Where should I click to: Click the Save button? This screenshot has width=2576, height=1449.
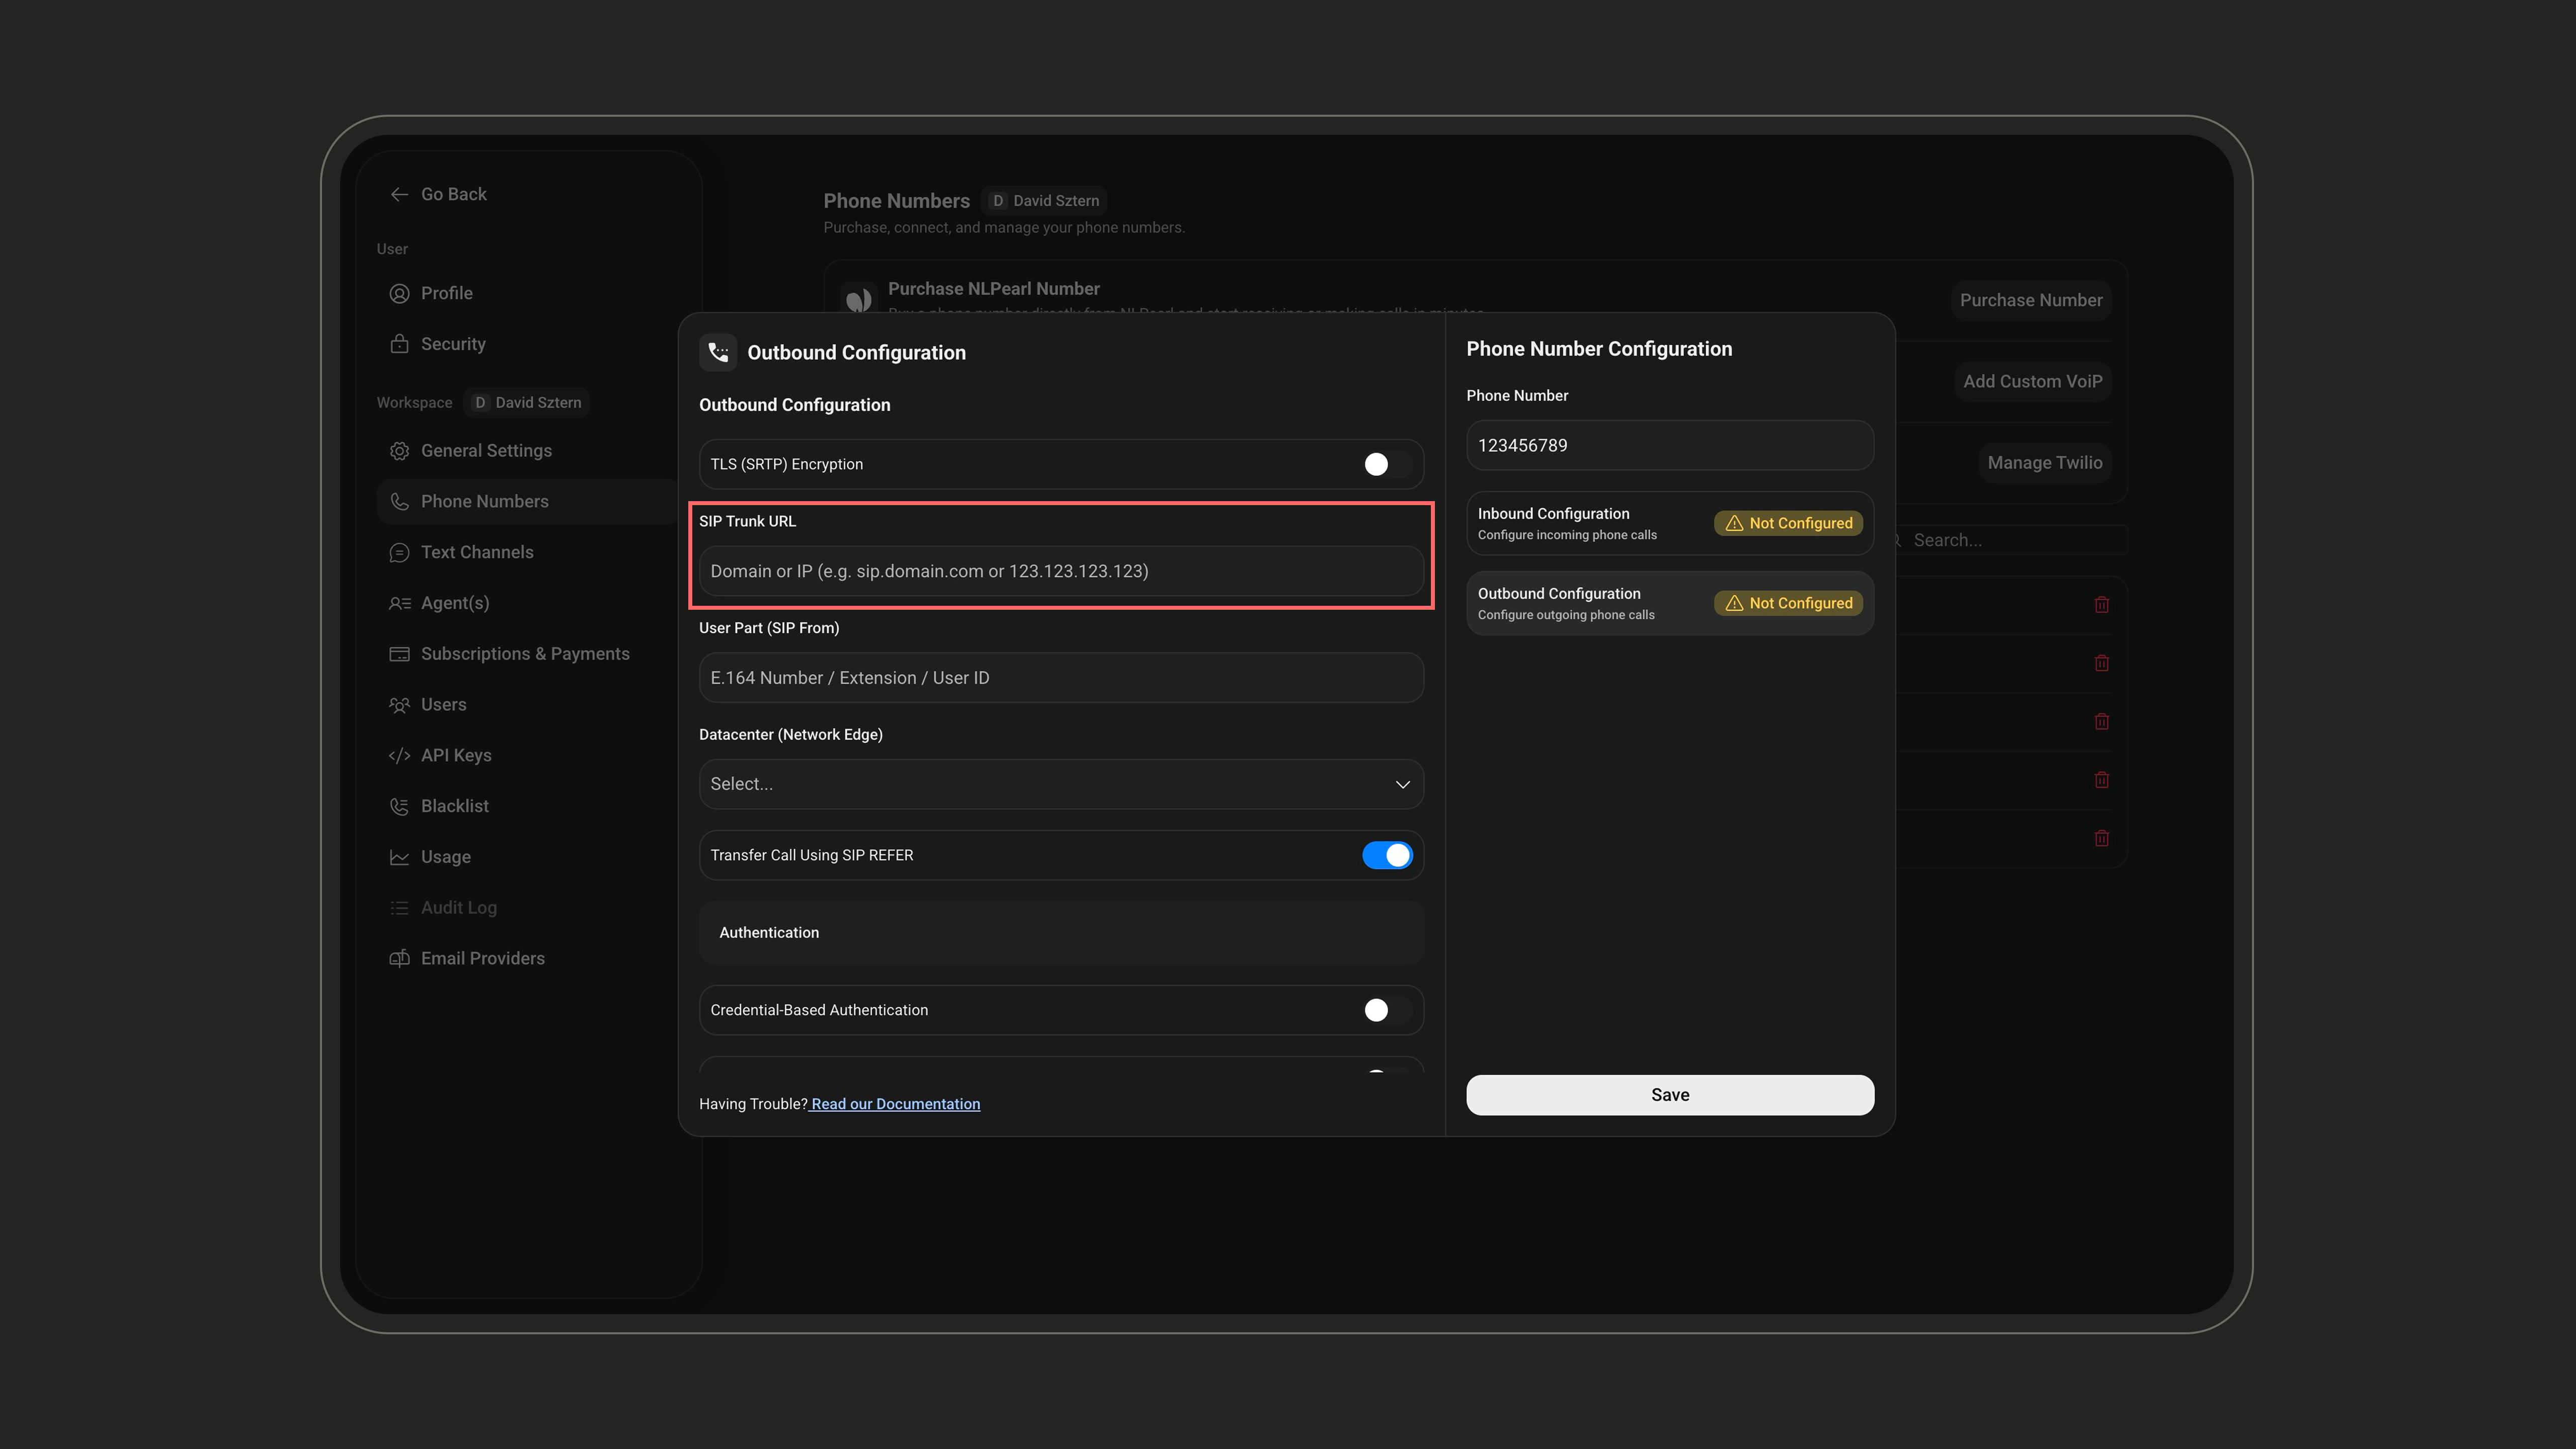tap(1669, 1095)
